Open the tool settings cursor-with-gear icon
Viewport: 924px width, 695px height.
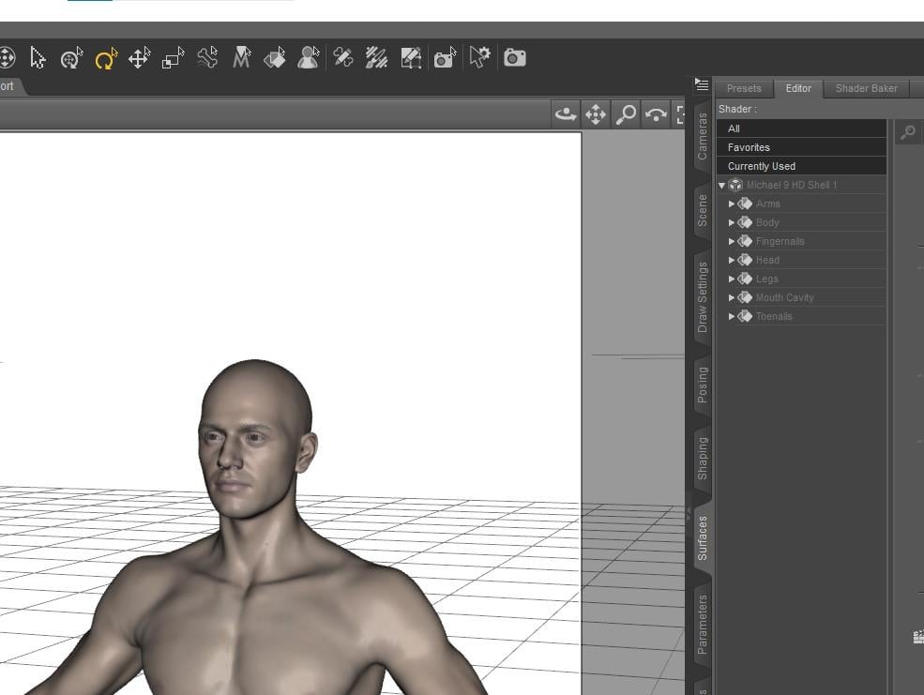(x=479, y=57)
